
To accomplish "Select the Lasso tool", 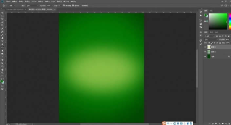I will (x=2, y=19).
